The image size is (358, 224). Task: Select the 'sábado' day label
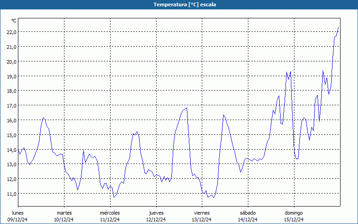248,213
